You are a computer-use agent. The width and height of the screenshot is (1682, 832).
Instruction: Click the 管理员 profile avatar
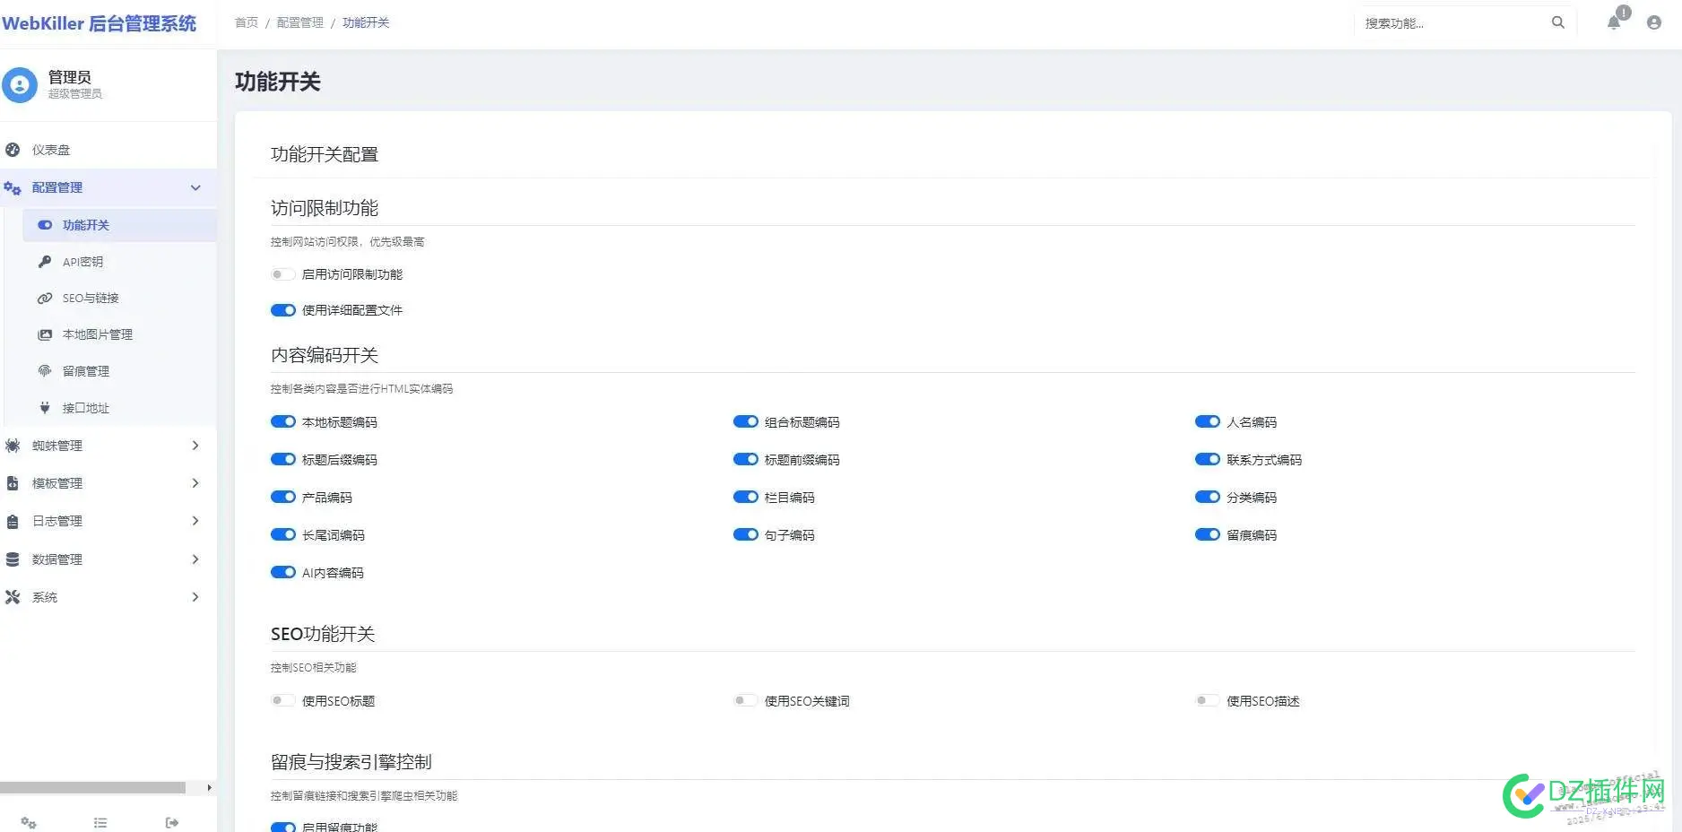tap(20, 85)
